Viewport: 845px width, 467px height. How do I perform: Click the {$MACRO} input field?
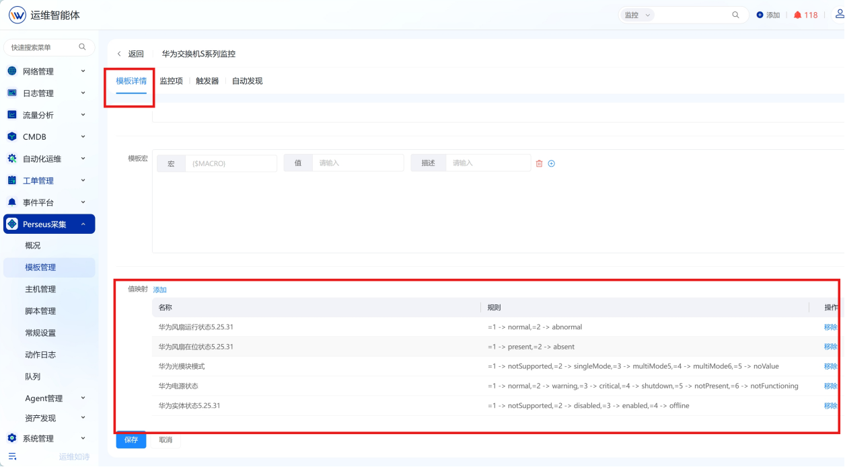coord(231,163)
